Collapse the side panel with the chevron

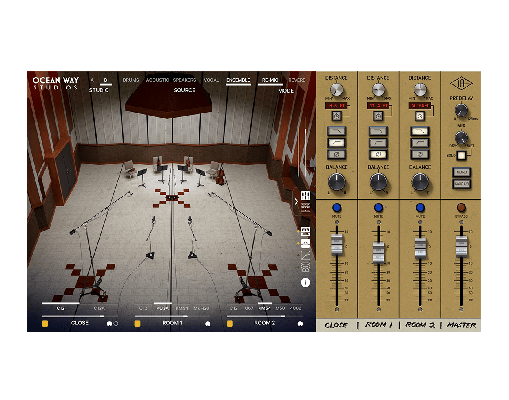pyautogui.click(x=297, y=201)
